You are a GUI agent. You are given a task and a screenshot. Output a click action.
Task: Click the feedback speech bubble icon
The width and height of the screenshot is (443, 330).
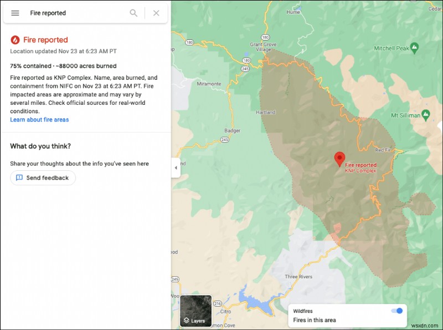tap(19, 177)
